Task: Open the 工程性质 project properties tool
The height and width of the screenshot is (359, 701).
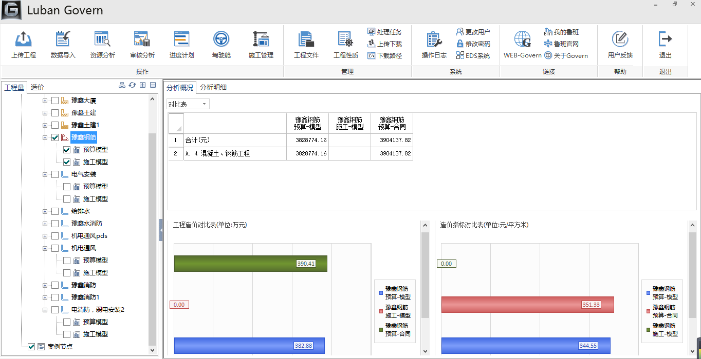Action: (x=346, y=45)
